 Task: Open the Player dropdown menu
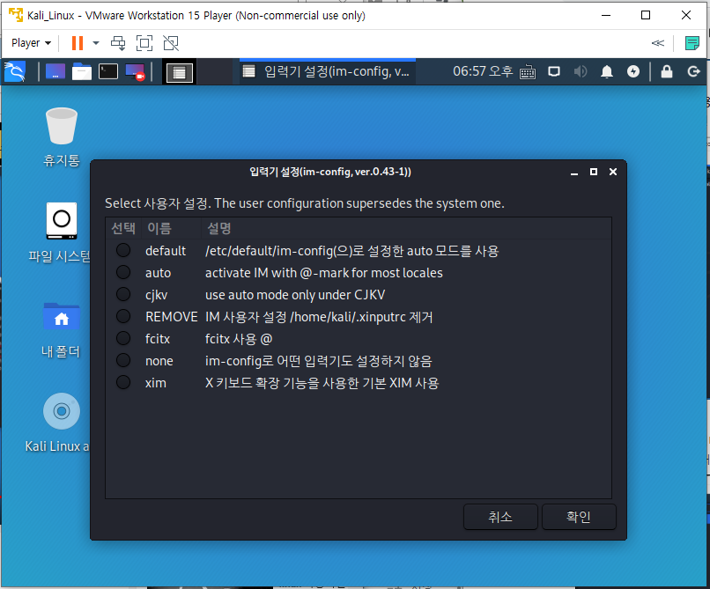[x=31, y=43]
